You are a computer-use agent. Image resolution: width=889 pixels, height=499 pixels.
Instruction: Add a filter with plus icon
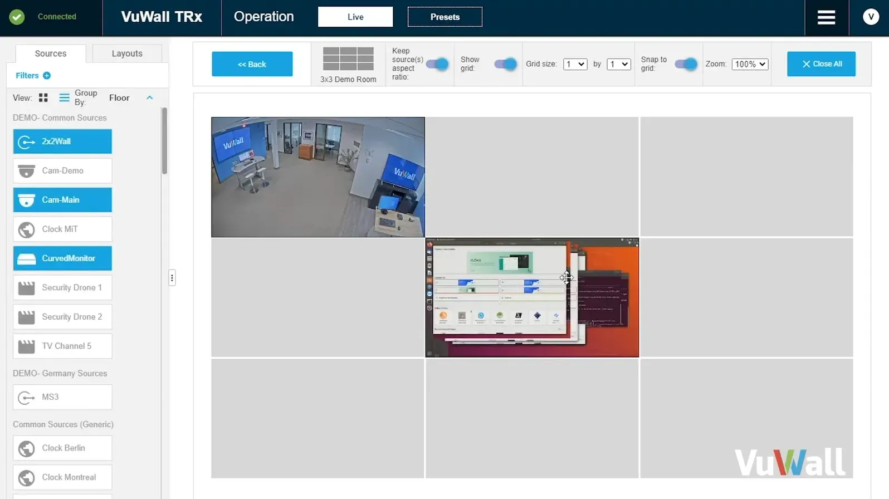click(47, 76)
